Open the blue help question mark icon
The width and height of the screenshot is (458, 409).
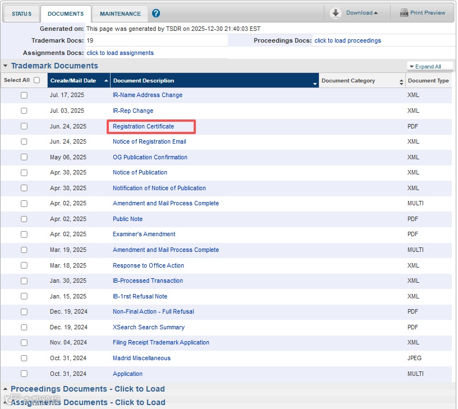click(156, 13)
